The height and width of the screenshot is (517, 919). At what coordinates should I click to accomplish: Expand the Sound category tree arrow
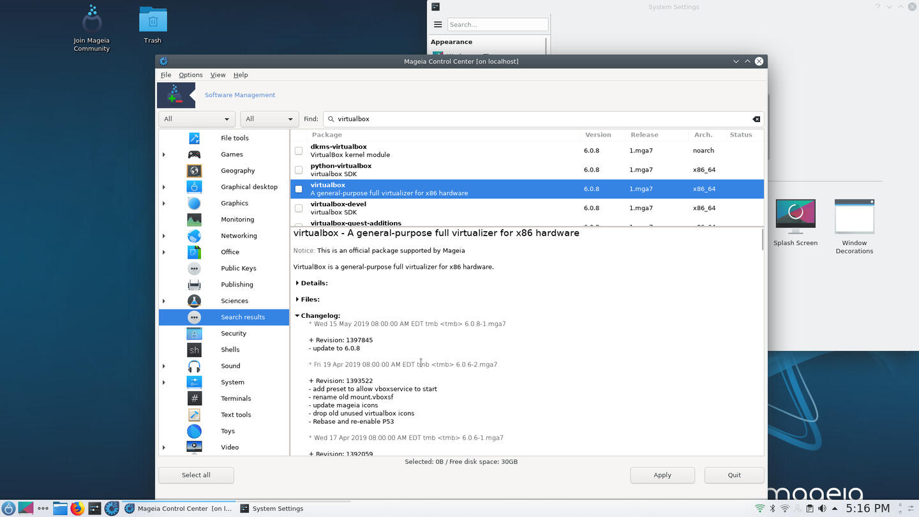pyautogui.click(x=164, y=366)
